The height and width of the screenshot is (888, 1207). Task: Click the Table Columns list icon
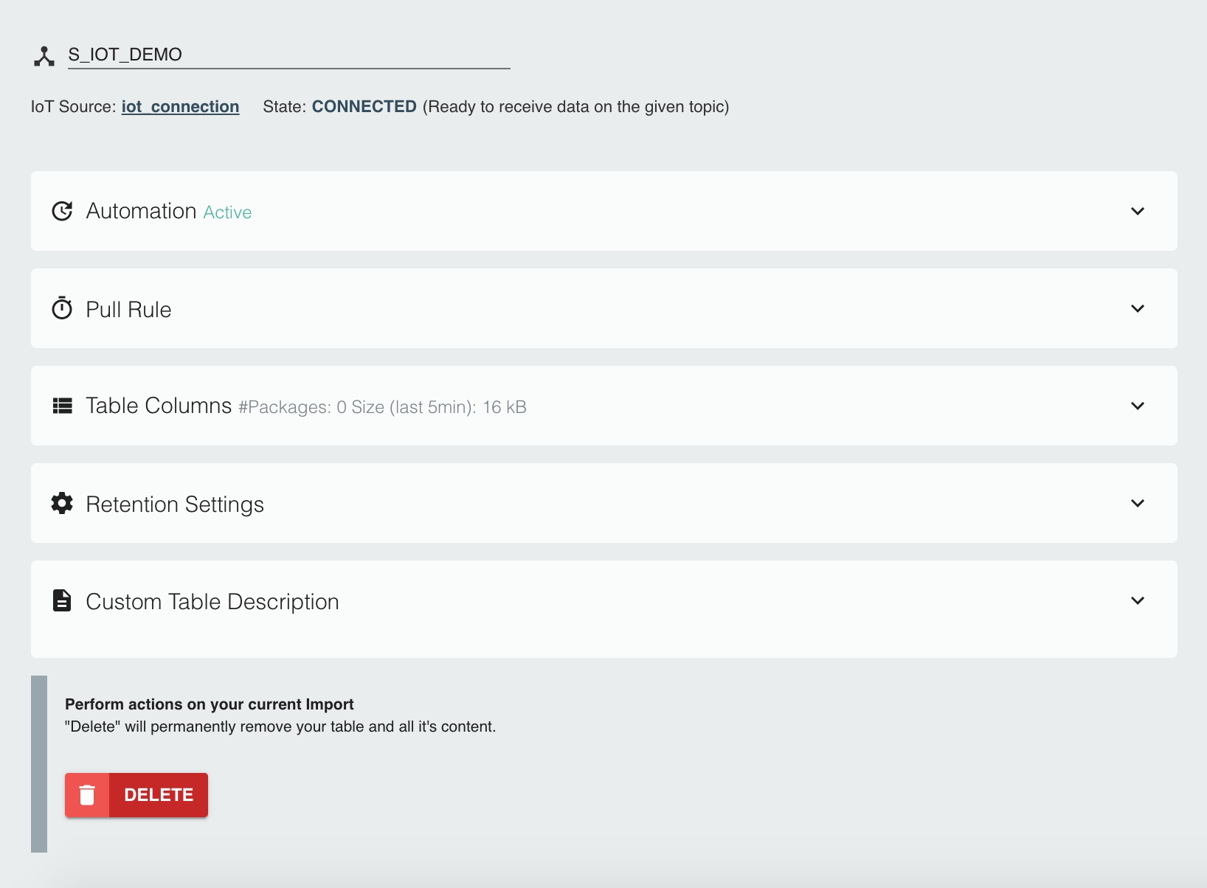62,406
